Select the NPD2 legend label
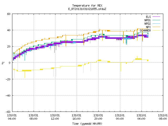The height and width of the screenshot is (126, 168). 148,24
